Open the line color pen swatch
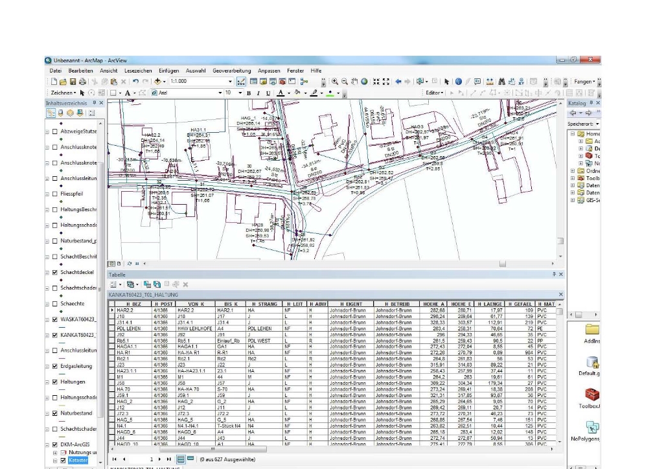The width and height of the screenshot is (664, 469). pos(314,93)
